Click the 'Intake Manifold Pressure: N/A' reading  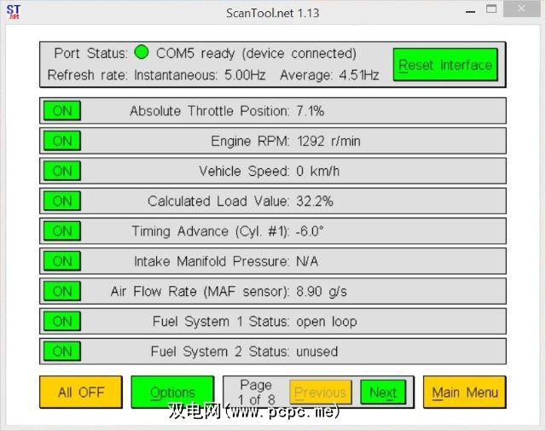coord(226,261)
